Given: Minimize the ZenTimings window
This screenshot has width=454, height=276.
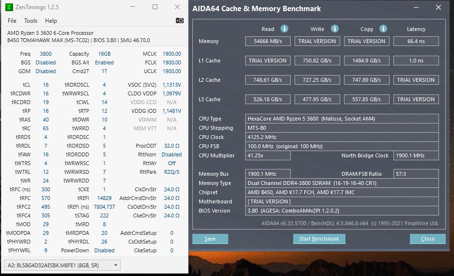Looking at the screenshot, I should pos(133,7).
